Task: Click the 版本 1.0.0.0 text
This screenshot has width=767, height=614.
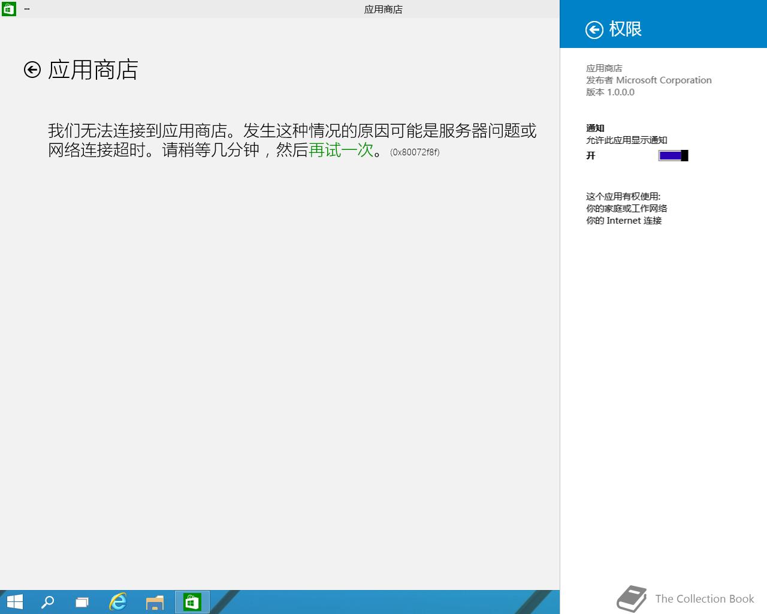Action: pos(610,92)
